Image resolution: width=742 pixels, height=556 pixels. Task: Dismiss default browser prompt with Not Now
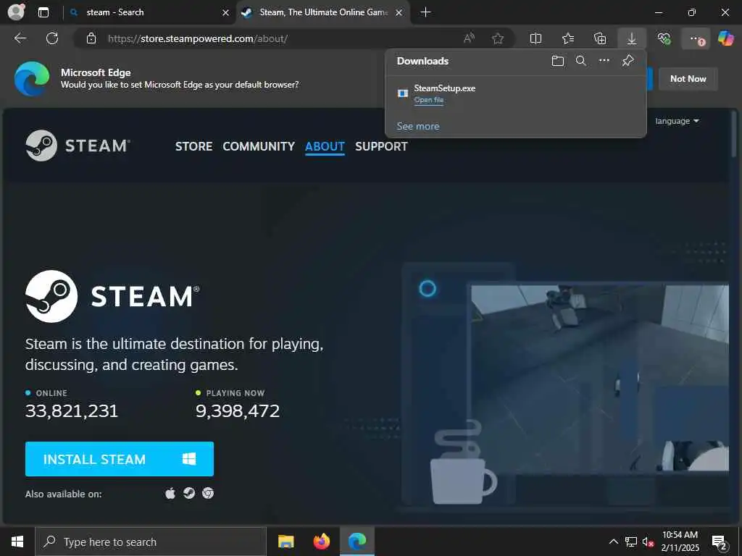[x=688, y=79]
